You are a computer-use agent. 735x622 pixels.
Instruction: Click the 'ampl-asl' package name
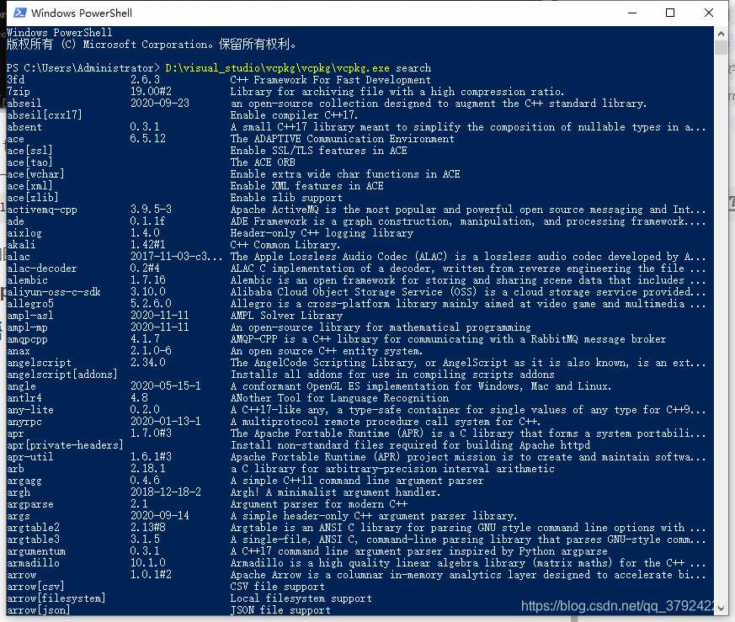click(x=30, y=316)
